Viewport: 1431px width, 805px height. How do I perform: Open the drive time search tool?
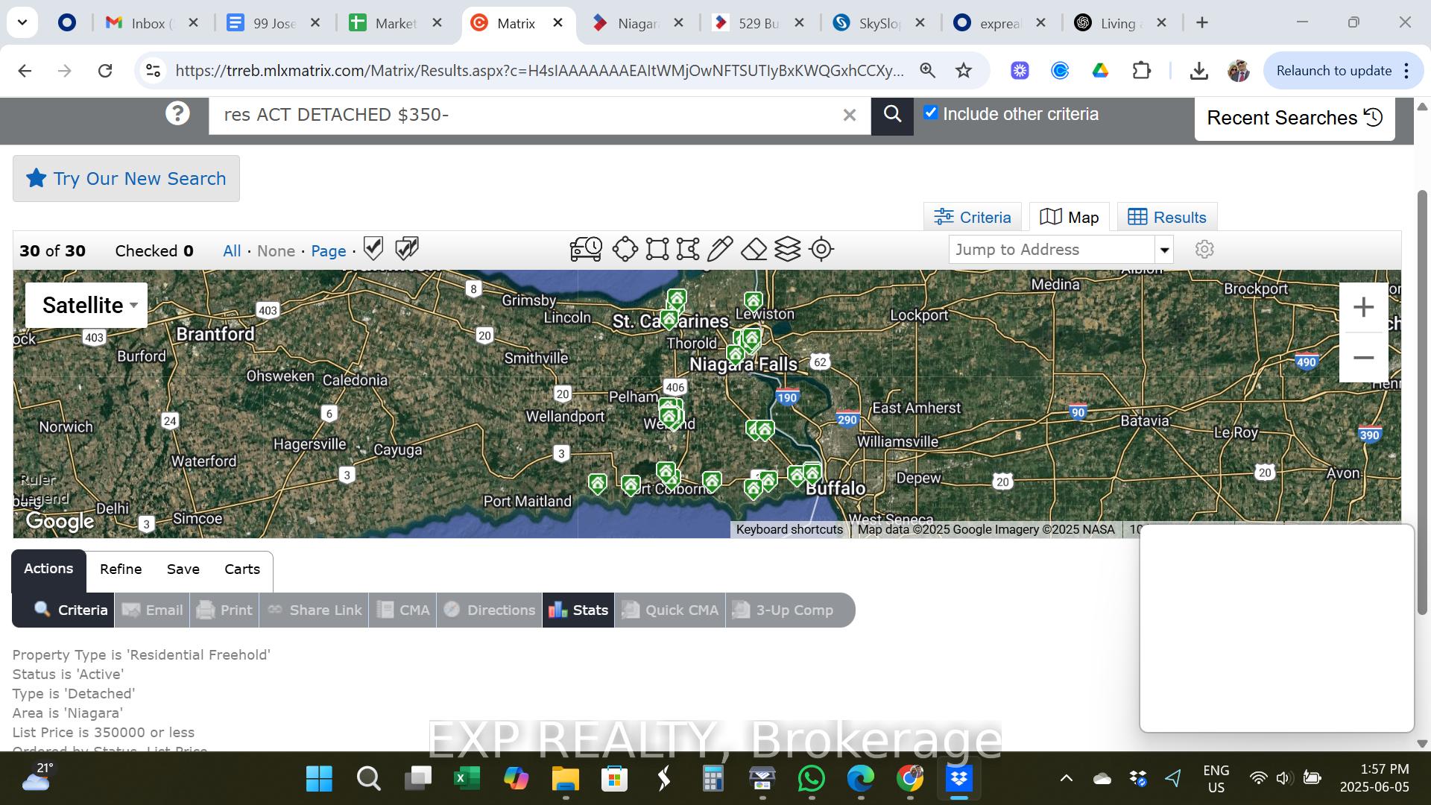click(x=586, y=249)
